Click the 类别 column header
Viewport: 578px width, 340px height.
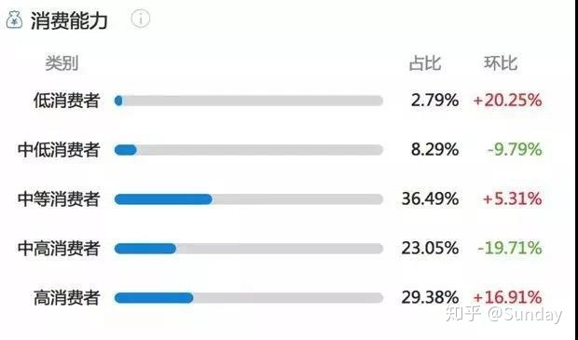[x=62, y=63]
